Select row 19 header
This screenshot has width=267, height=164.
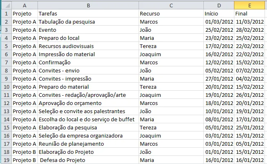7,160
